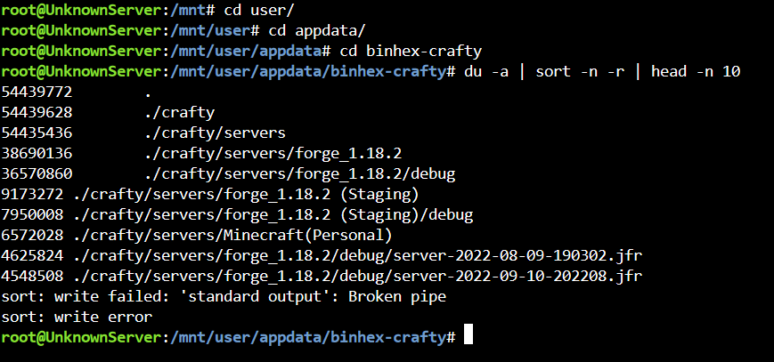Click the 'cd appdata/' command text
The width and height of the screenshot is (774, 362).
(x=317, y=30)
